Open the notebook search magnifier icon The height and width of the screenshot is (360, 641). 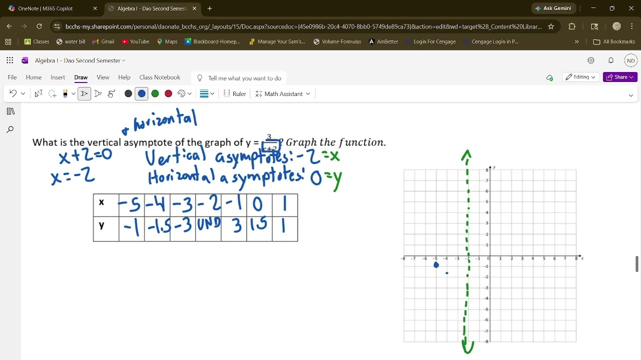tap(11, 129)
